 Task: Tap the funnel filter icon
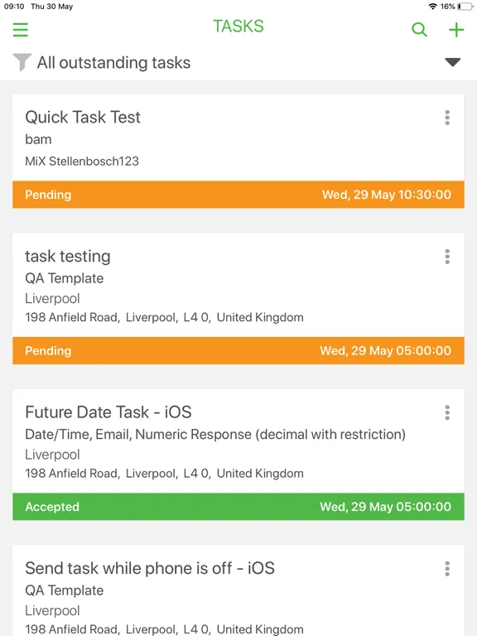[22, 62]
